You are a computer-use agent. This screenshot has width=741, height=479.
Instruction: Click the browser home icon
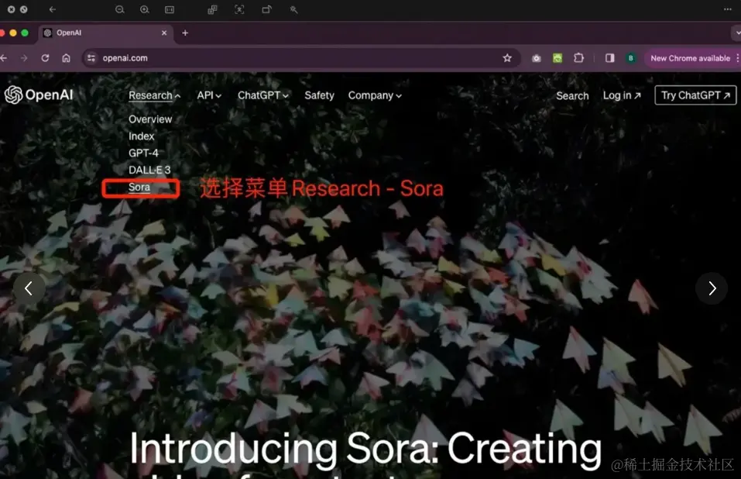pyautogui.click(x=66, y=58)
